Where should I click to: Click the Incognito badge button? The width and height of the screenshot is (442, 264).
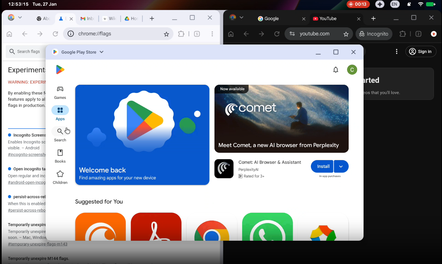(374, 34)
